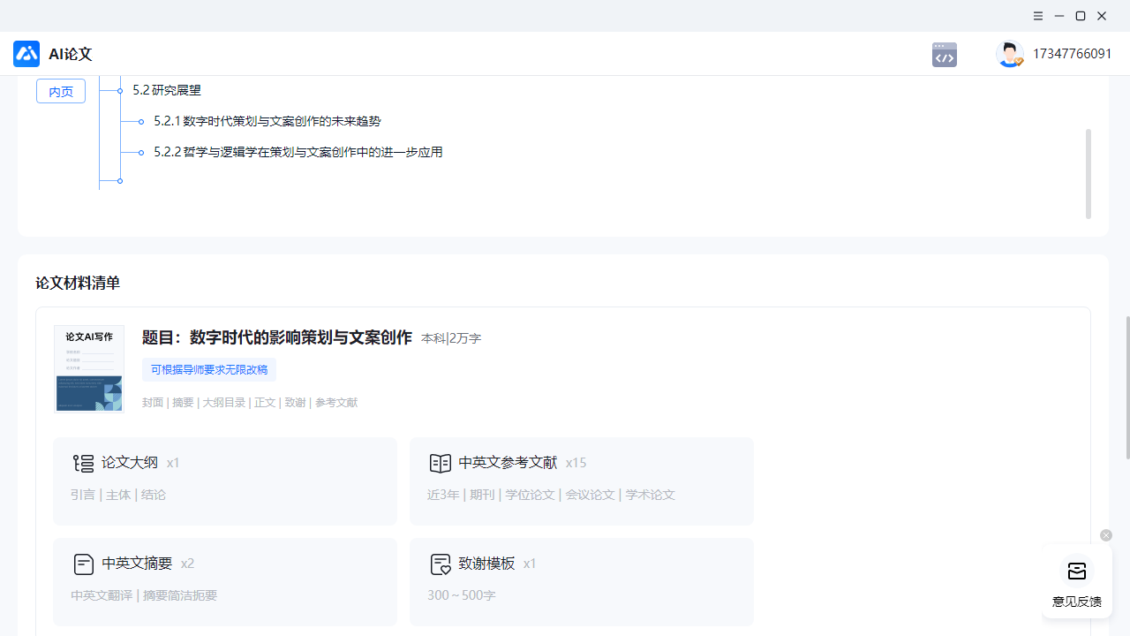
Task: Click the 论文AI写作 cover thumbnail
Action: point(88,368)
